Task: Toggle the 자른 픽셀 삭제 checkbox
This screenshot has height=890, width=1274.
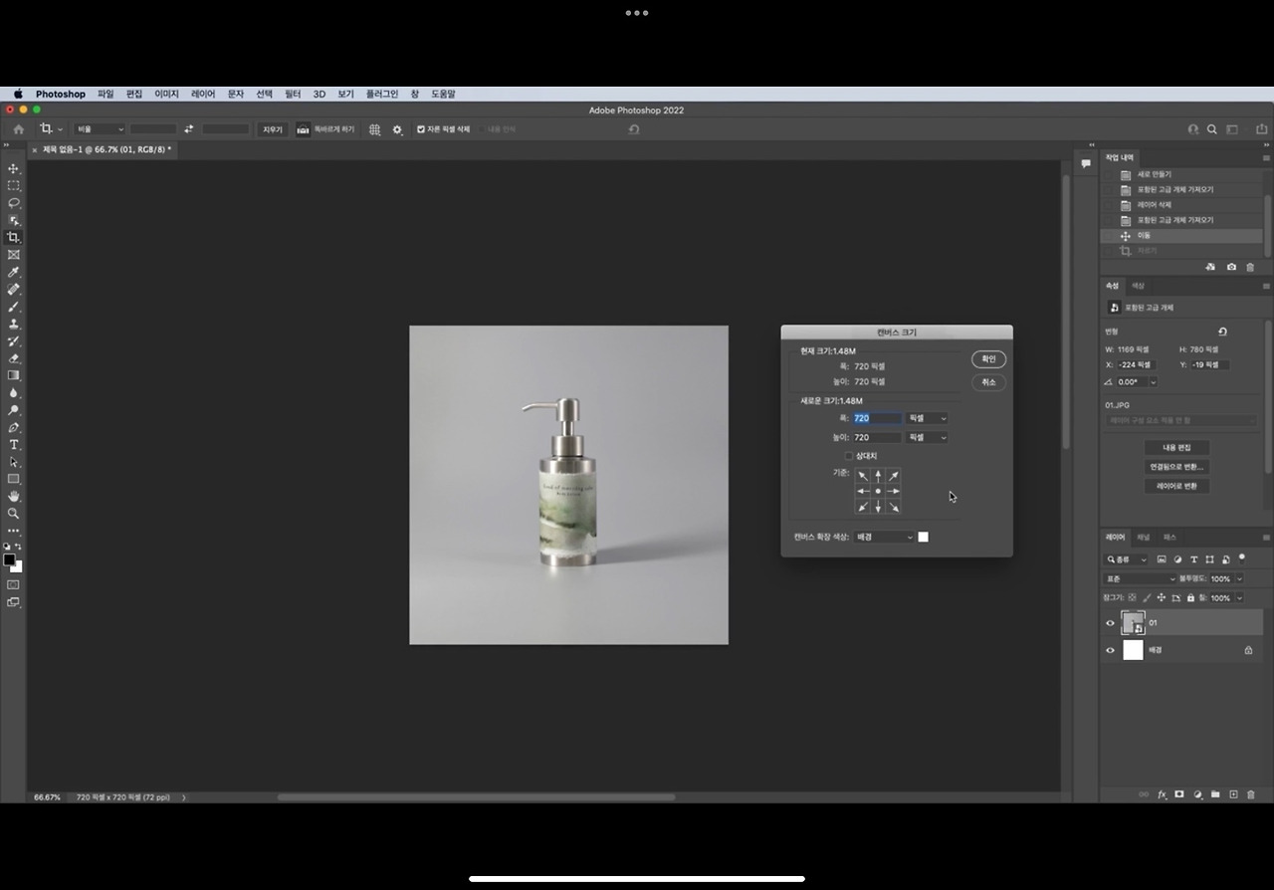Action: point(421,129)
